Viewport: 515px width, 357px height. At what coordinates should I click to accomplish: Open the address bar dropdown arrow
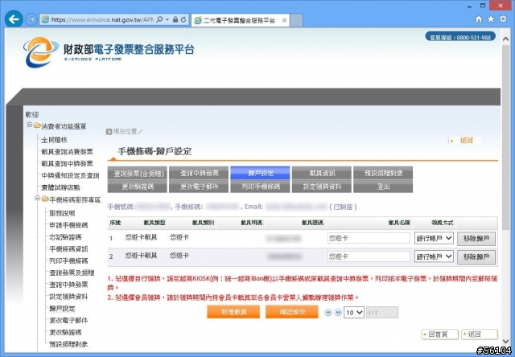(x=167, y=19)
